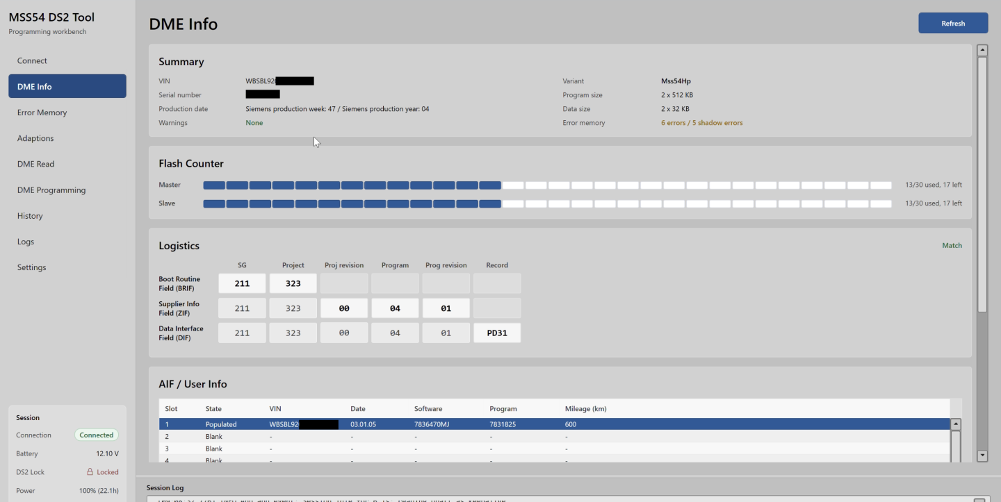The width and height of the screenshot is (1001, 502).
Task: Click main panel scrollbar down arrow
Action: [x=982, y=456]
